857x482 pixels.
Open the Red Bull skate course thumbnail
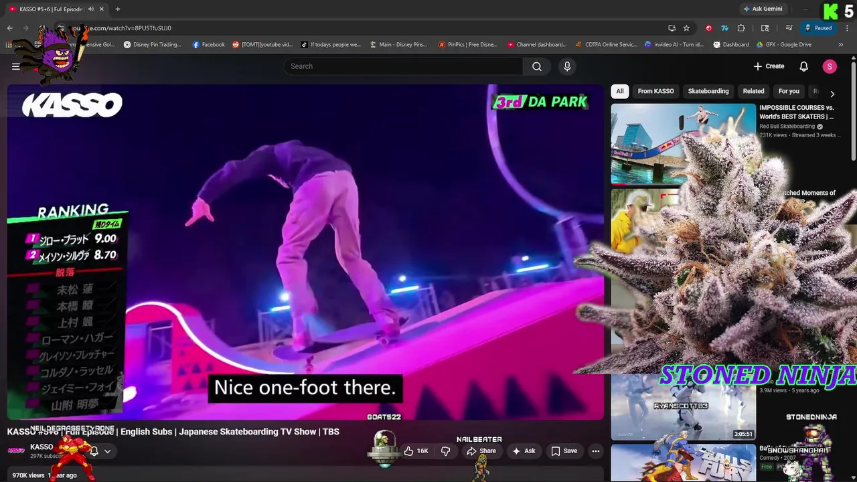point(683,143)
